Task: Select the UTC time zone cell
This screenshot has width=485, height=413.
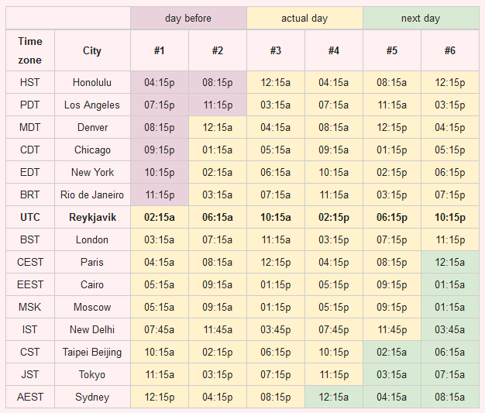Action: coord(30,217)
